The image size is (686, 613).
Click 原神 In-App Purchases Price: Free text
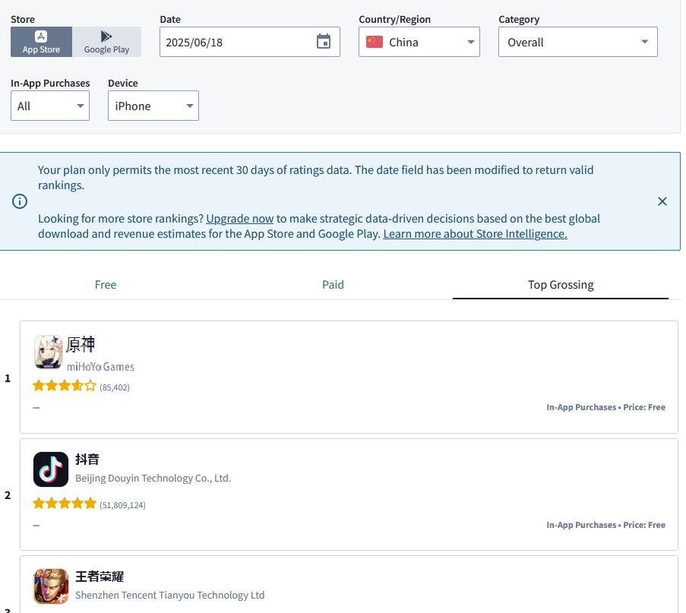tap(605, 407)
